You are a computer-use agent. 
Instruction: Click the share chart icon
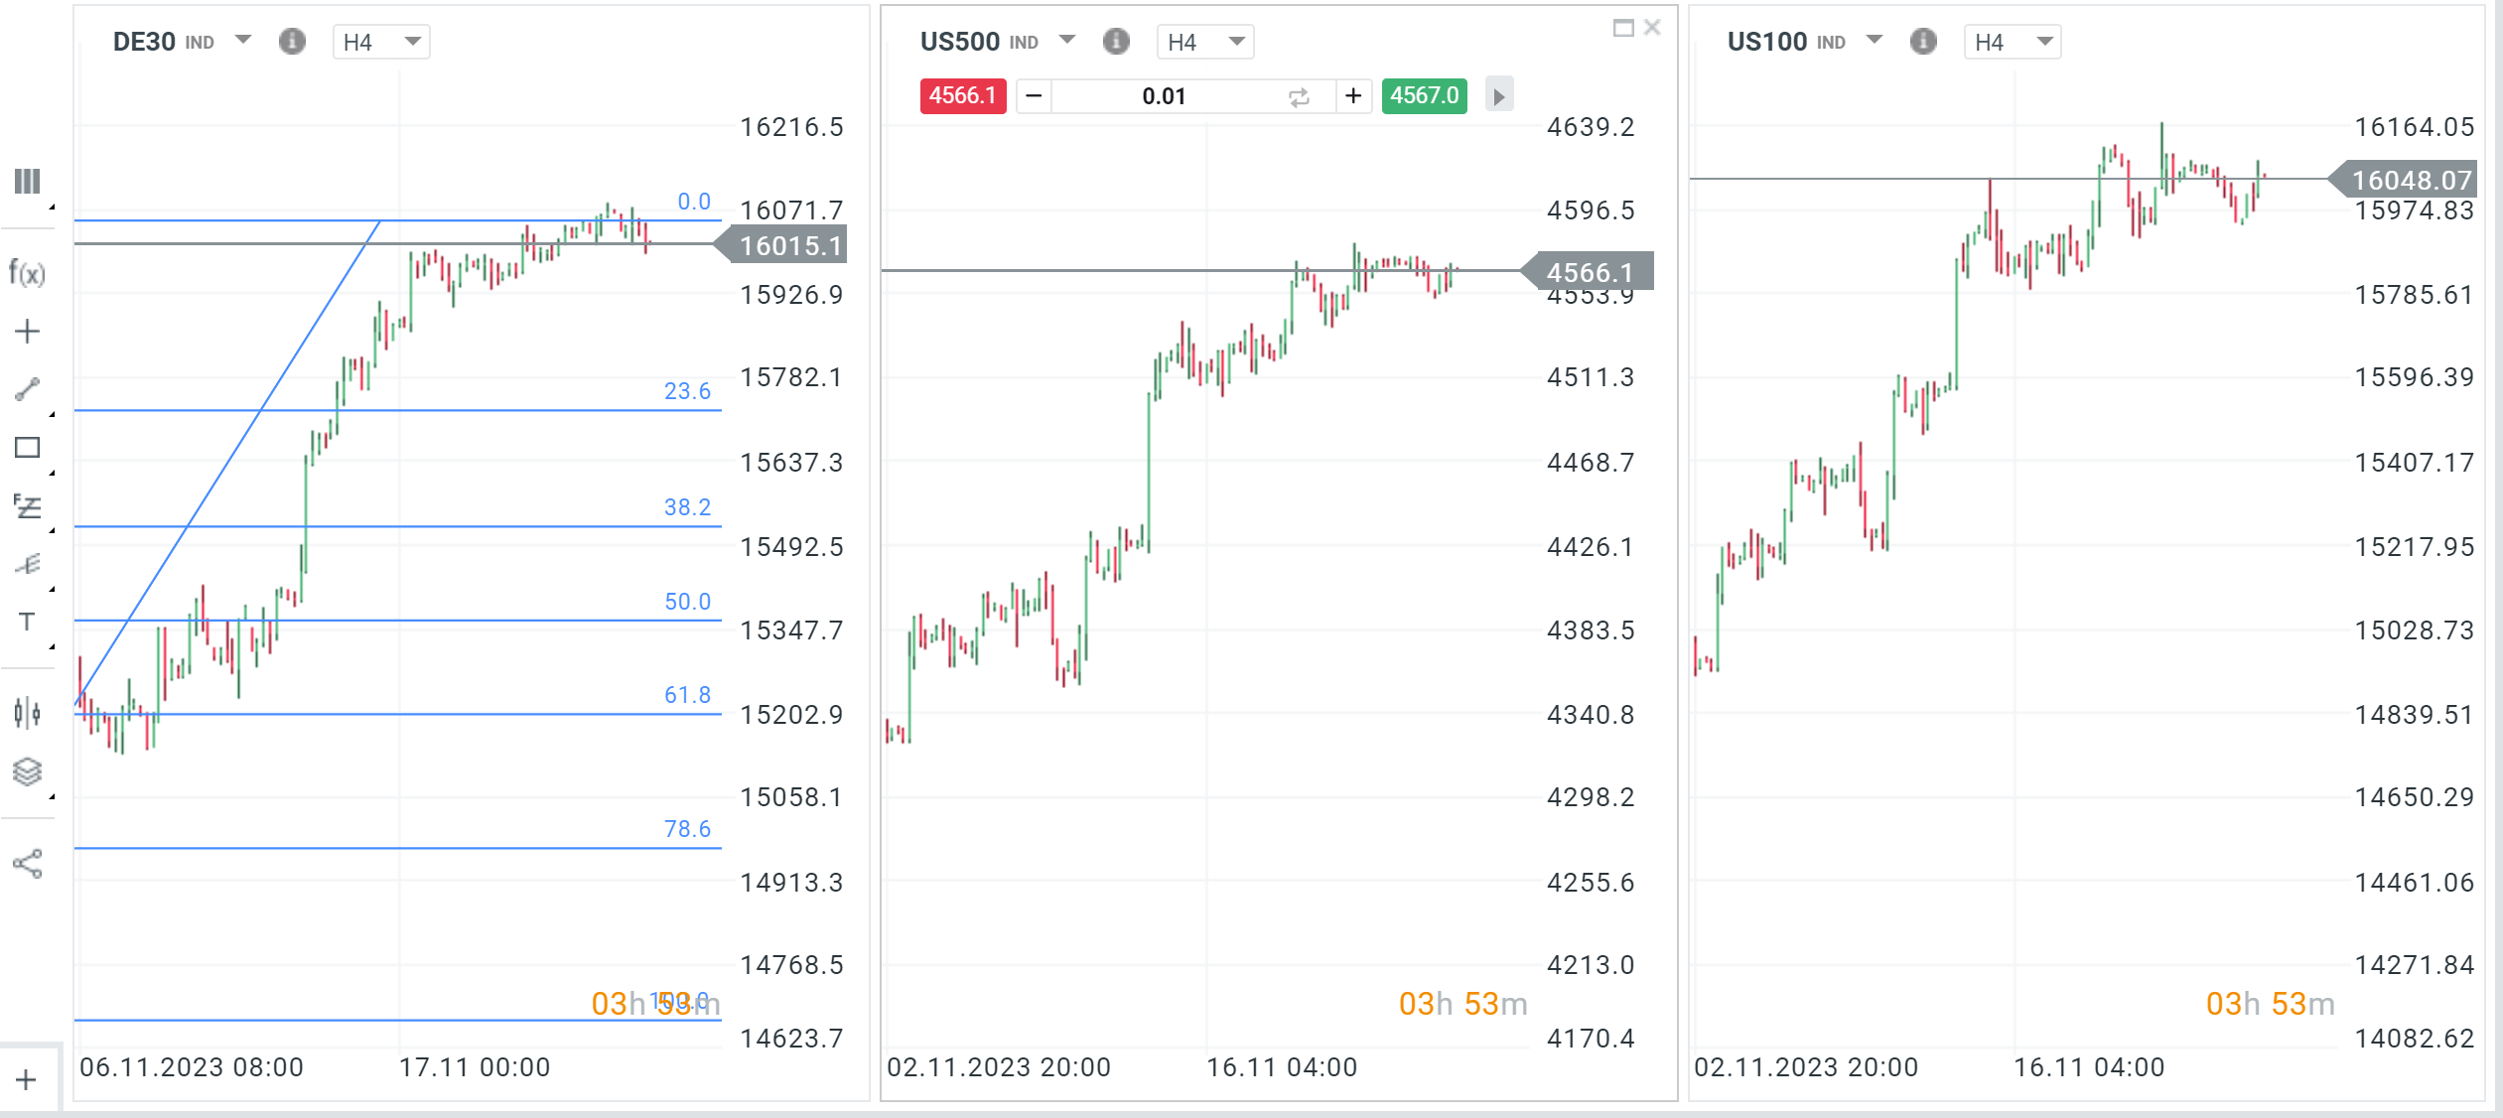(x=27, y=864)
